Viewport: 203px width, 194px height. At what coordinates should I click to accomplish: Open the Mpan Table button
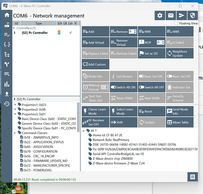click(180, 122)
